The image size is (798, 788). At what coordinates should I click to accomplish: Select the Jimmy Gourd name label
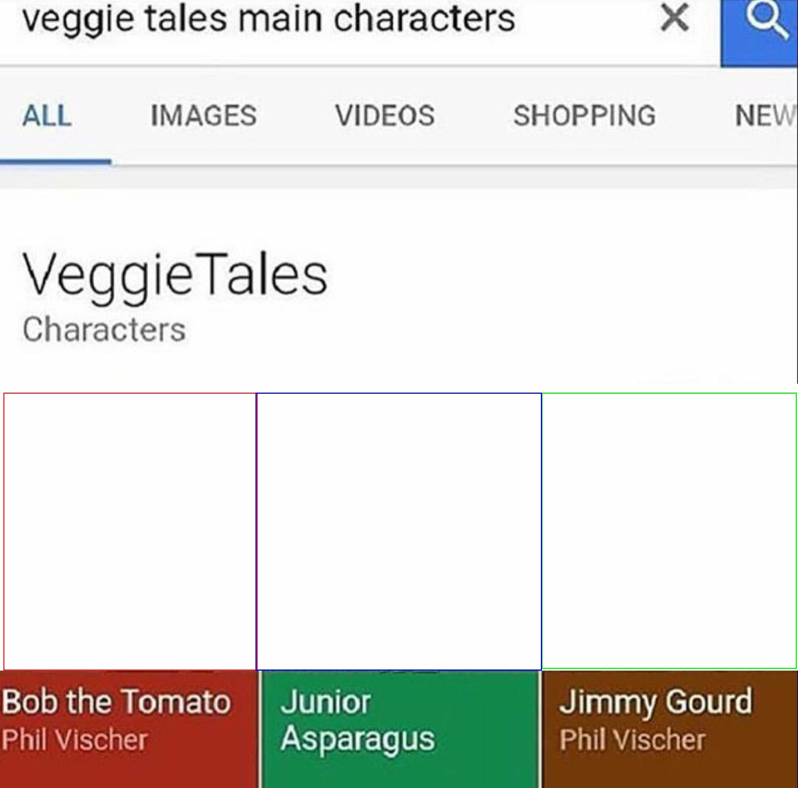tap(656, 703)
